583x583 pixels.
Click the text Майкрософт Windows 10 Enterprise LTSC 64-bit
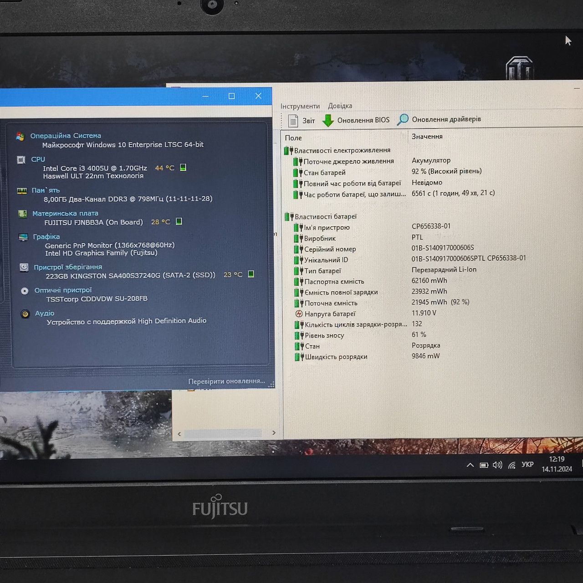click(123, 145)
